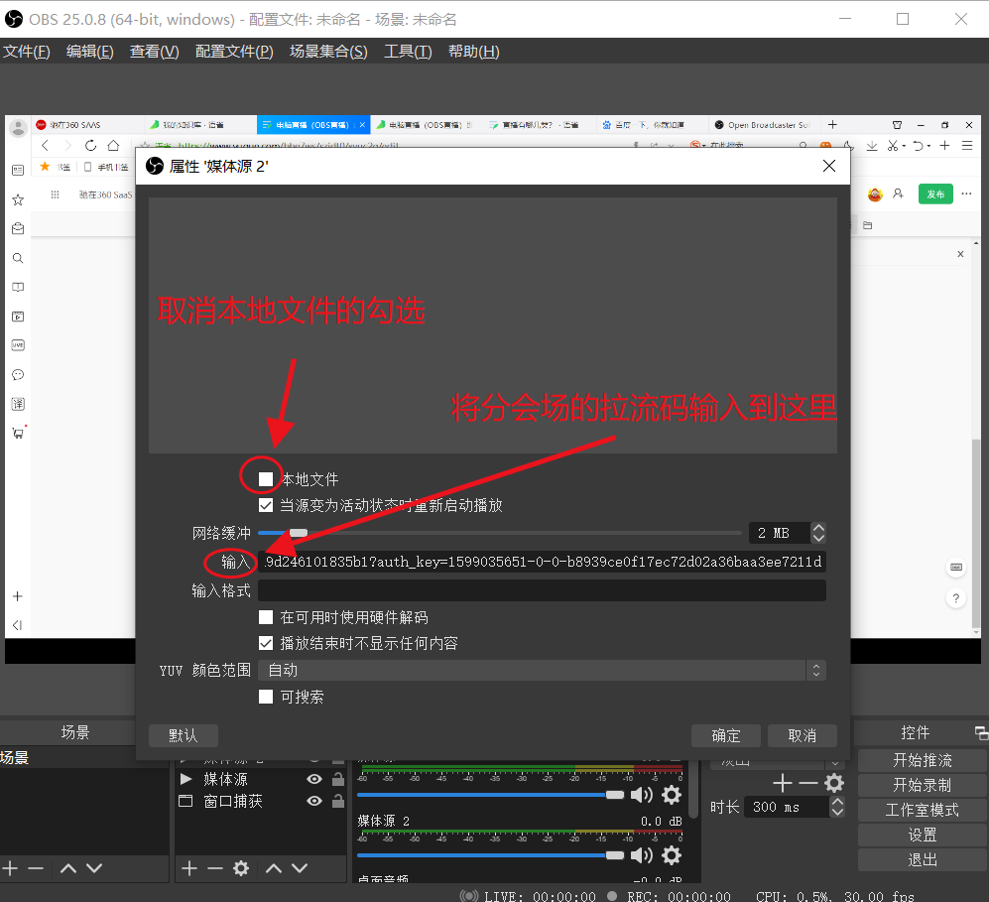Open the 工具(T) menu
Viewport: 989px width, 902px height.
pos(407,52)
